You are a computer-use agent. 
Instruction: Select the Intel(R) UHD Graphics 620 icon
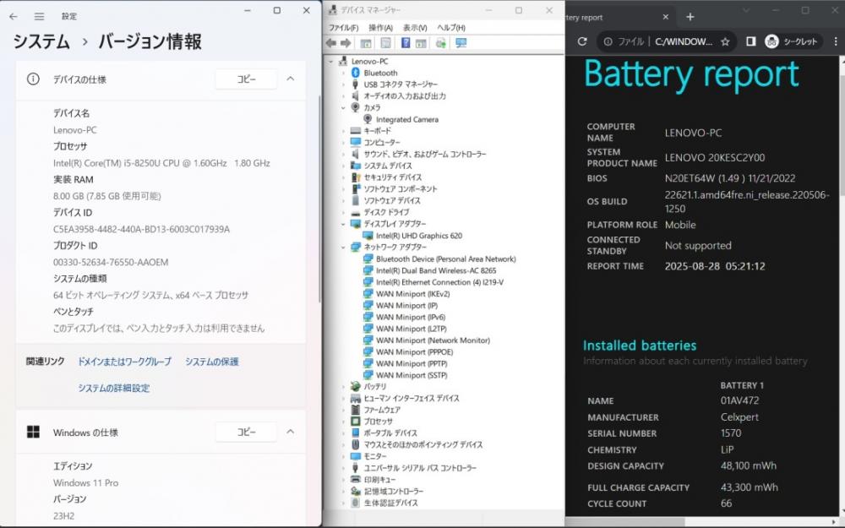click(368, 236)
